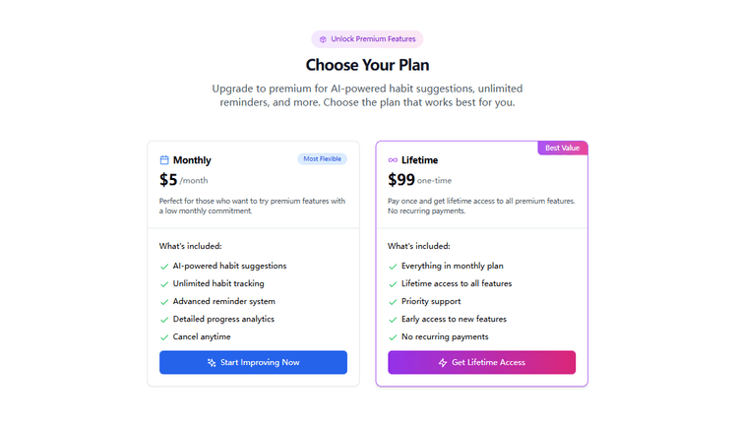
Task: Click the infinity icon beside Lifetime
Action: tap(393, 160)
